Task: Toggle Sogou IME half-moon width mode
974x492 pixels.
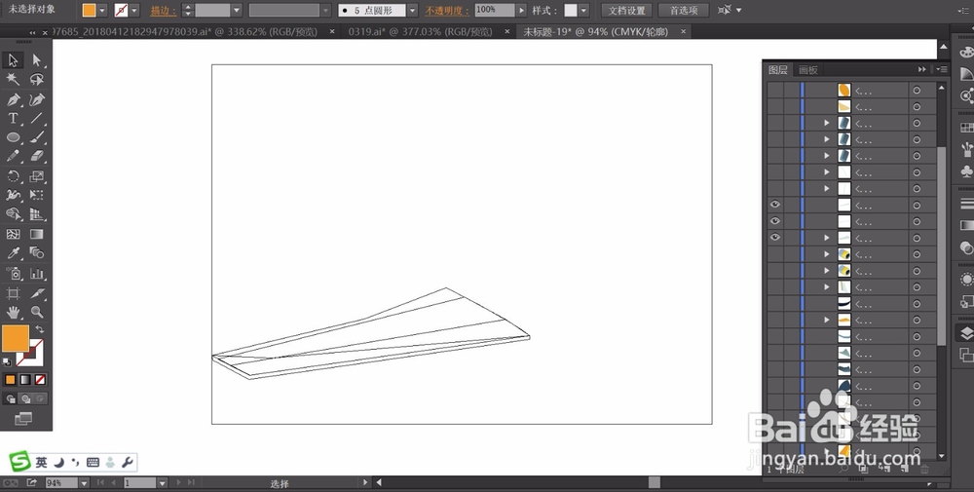Action: click(x=58, y=462)
